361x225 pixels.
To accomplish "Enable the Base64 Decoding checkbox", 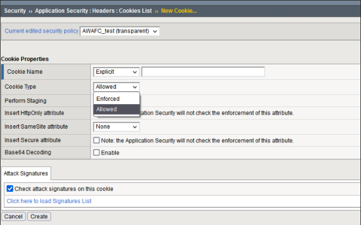I will [x=97, y=152].
